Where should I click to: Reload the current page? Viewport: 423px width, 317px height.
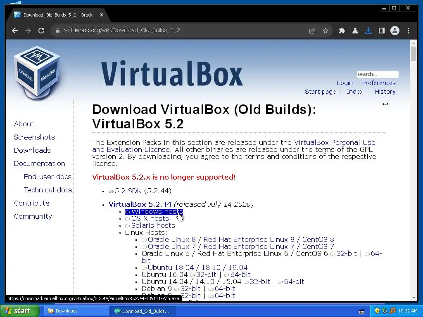point(41,31)
